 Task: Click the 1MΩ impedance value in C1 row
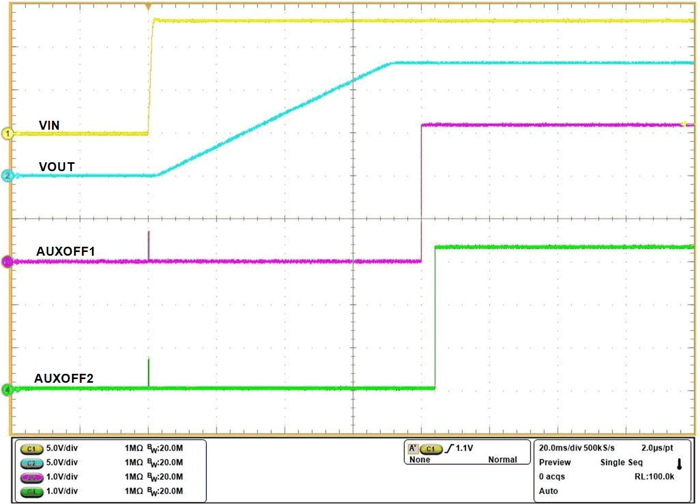[134, 448]
